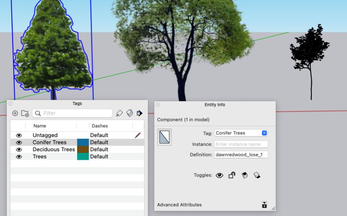The width and height of the screenshot is (347, 216).
Task: Click the pencil icon on Untagged row
Action: coord(137,135)
